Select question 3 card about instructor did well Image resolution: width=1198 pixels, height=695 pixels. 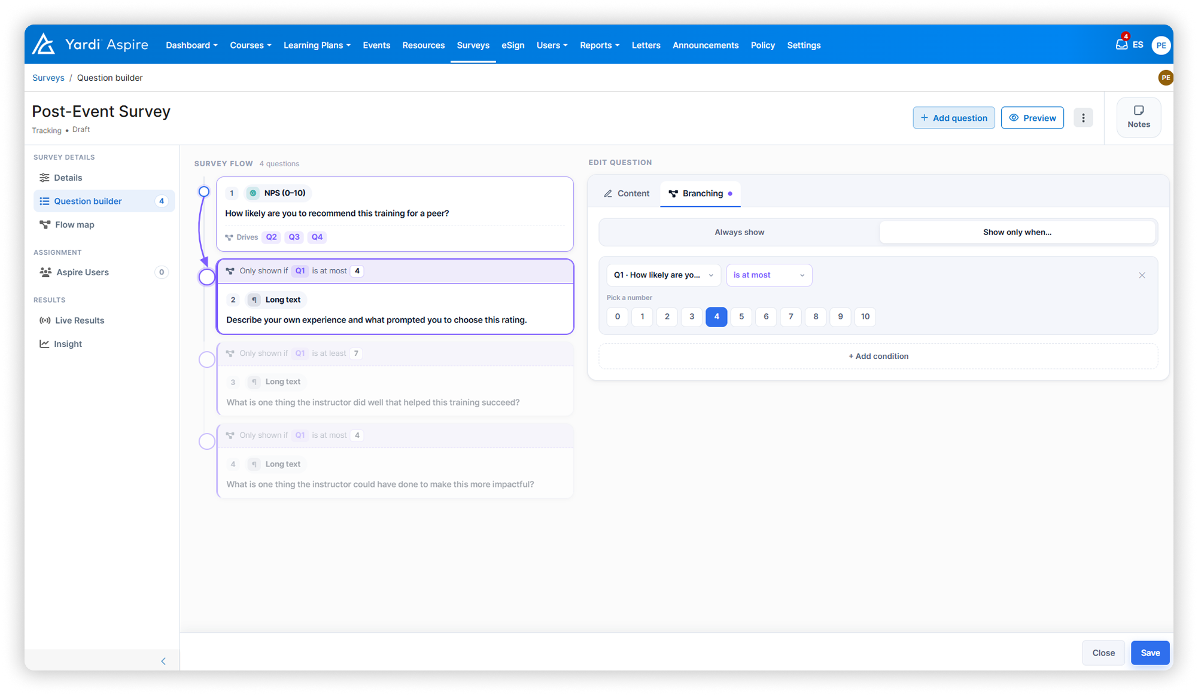[395, 379]
